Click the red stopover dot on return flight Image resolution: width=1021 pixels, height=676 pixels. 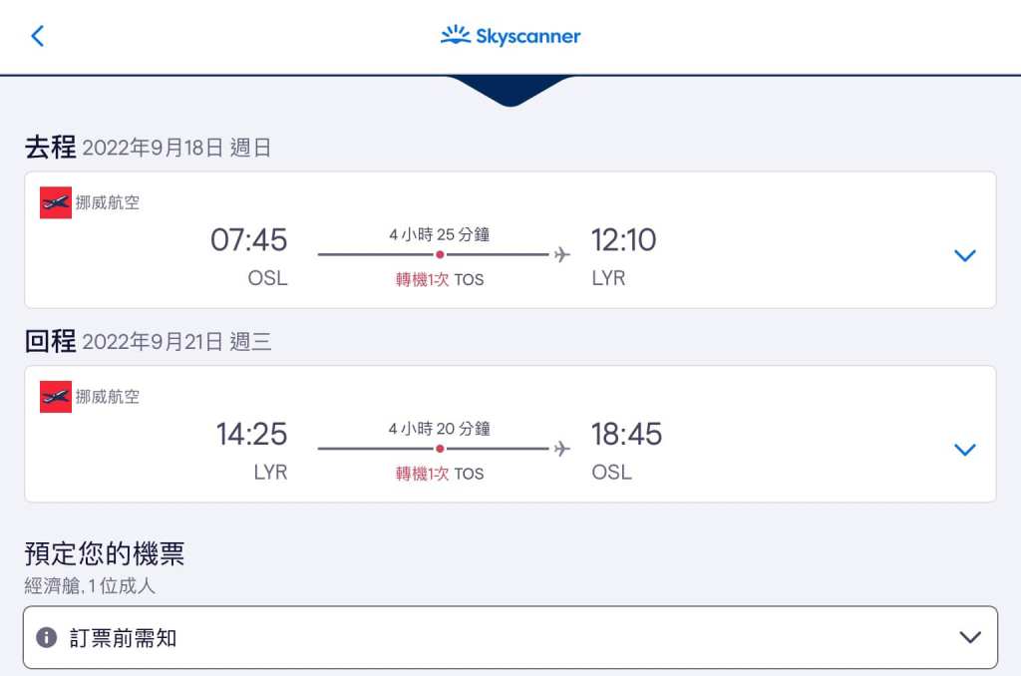[x=440, y=449]
